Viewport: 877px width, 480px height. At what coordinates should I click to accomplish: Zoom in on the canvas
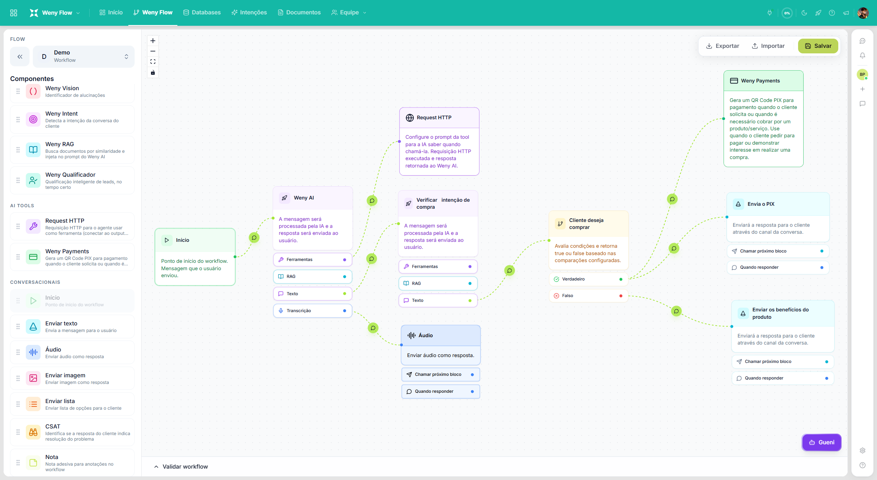coord(153,41)
